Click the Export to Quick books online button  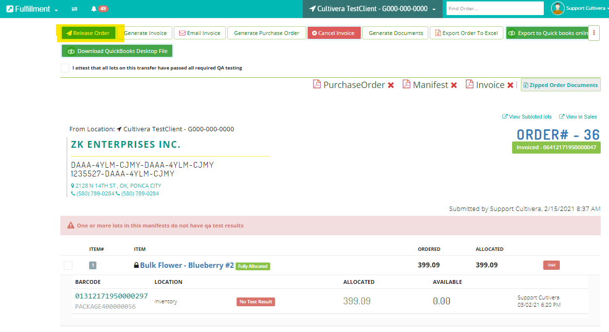click(547, 33)
